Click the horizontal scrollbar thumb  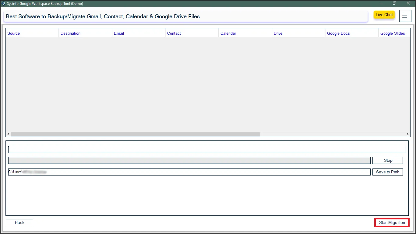coord(136,134)
